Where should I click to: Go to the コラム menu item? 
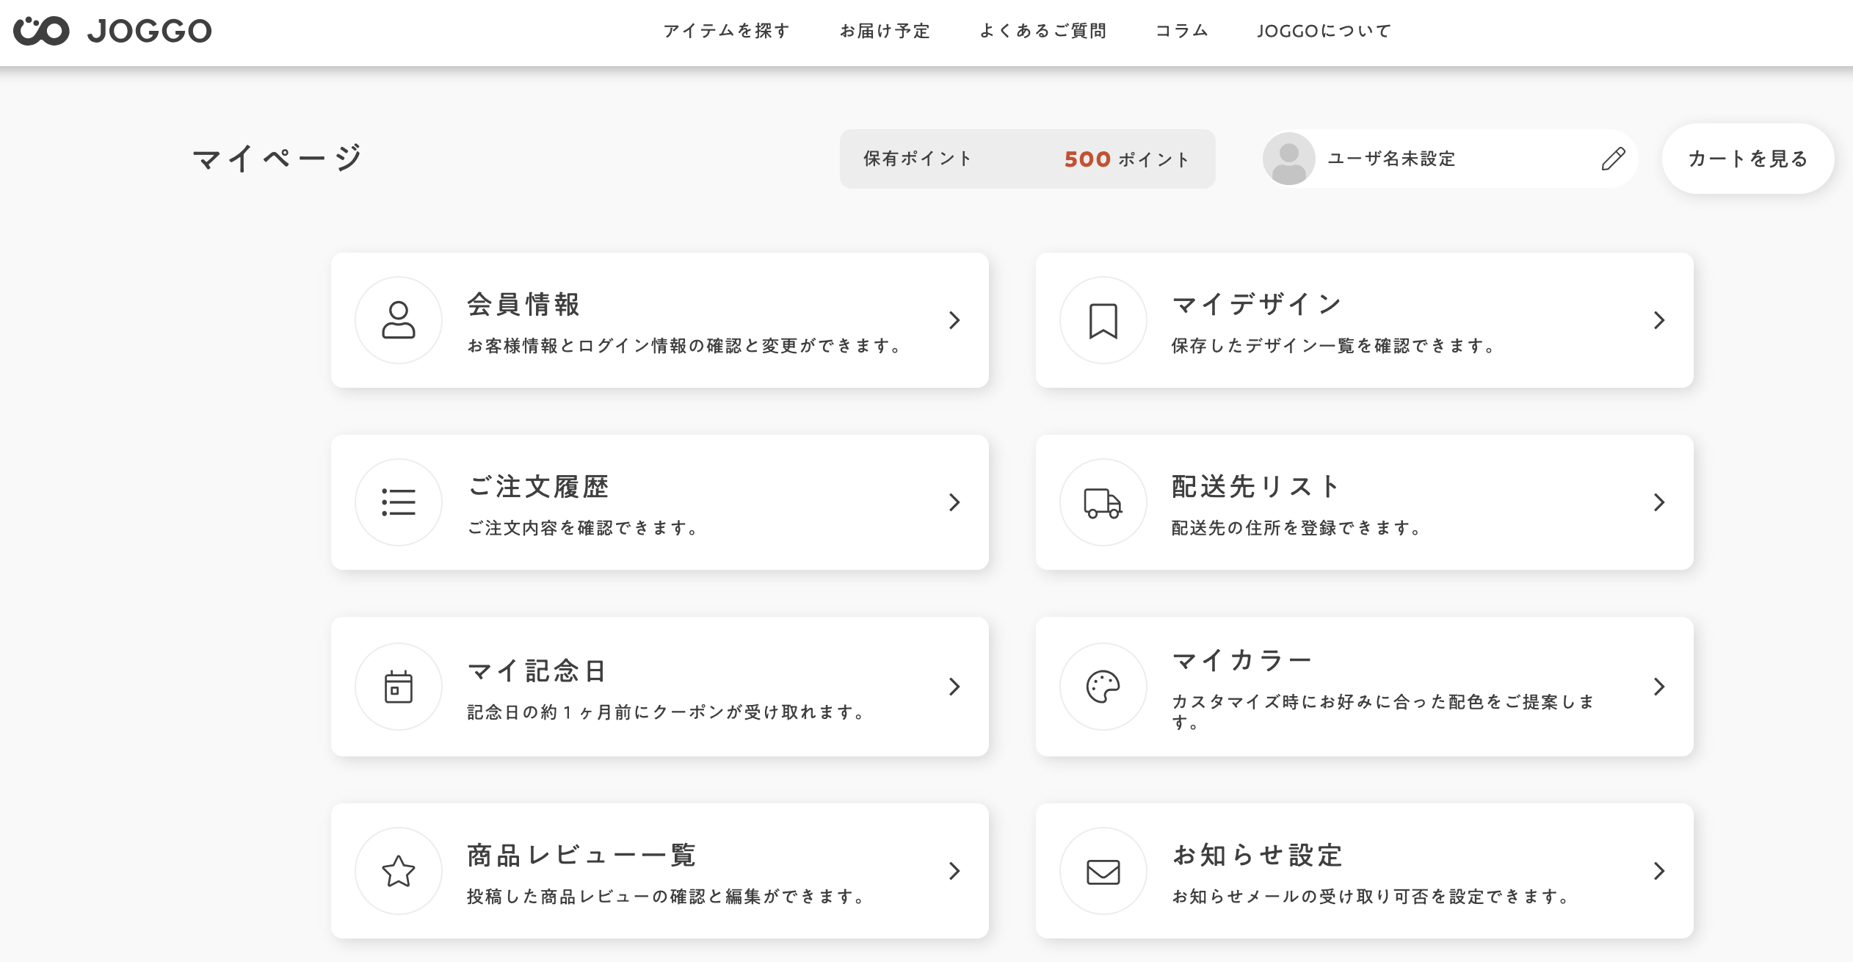pos(1181,31)
